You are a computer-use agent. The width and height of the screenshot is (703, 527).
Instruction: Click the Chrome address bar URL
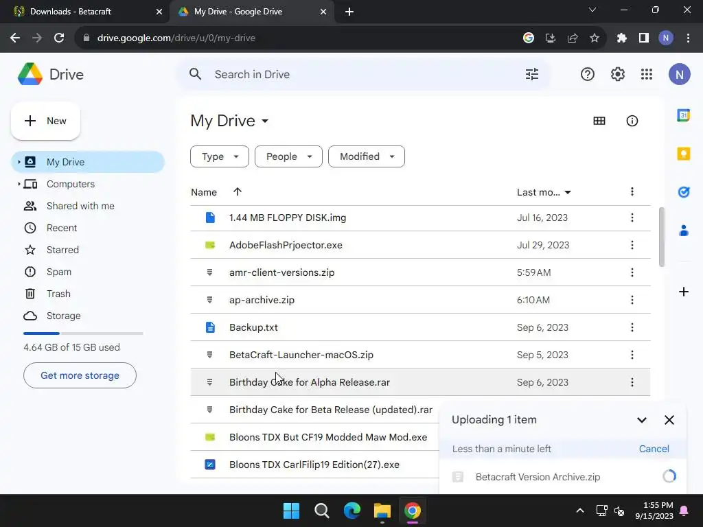tap(176, 38)
